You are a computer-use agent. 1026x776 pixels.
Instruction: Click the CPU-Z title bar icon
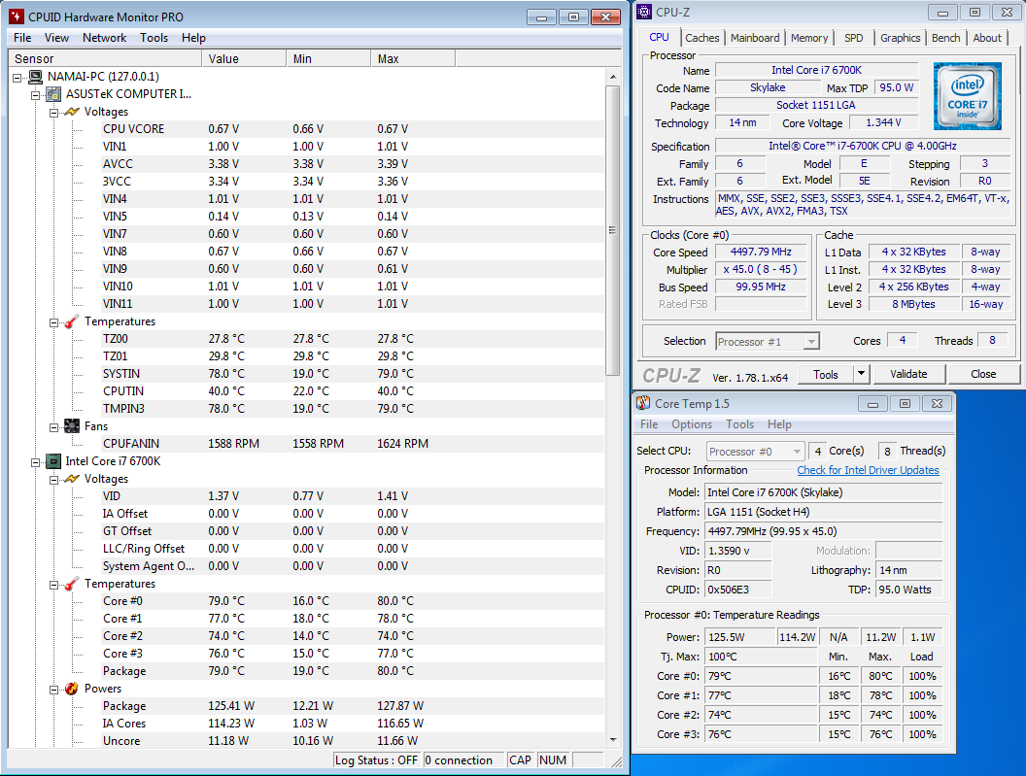(644, 12)
